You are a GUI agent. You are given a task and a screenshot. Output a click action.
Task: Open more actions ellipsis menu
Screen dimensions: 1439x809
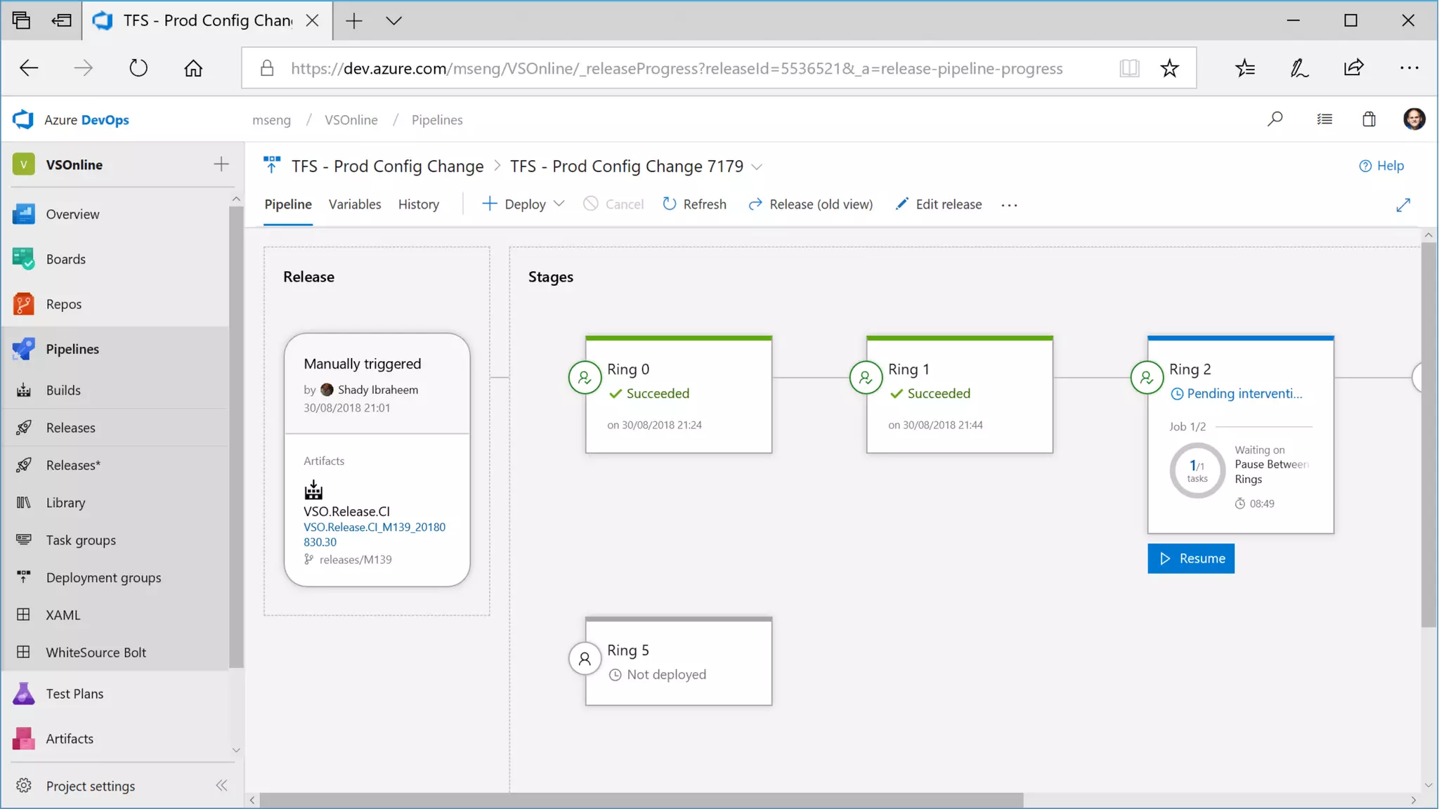(1009, 205)
